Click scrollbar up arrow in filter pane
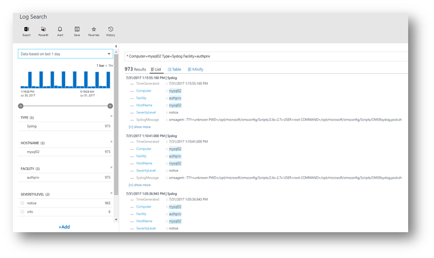Image resolution: width=434 pixels, height=258 pixels. pyautogui.click(x=116, y=52)
